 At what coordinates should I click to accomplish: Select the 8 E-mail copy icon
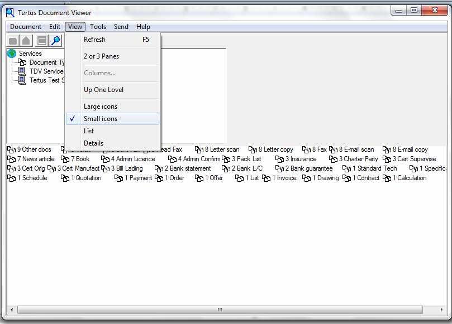[x=387, y=149]
